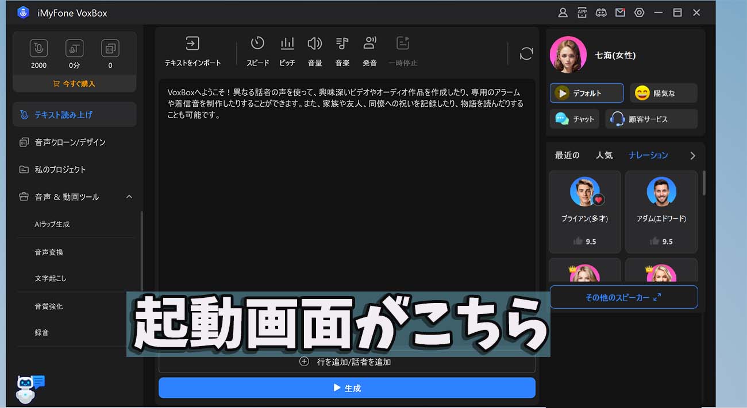The image size is (747, 408).
Task: Open the account profile icon
Action: (x=563, y=13)
